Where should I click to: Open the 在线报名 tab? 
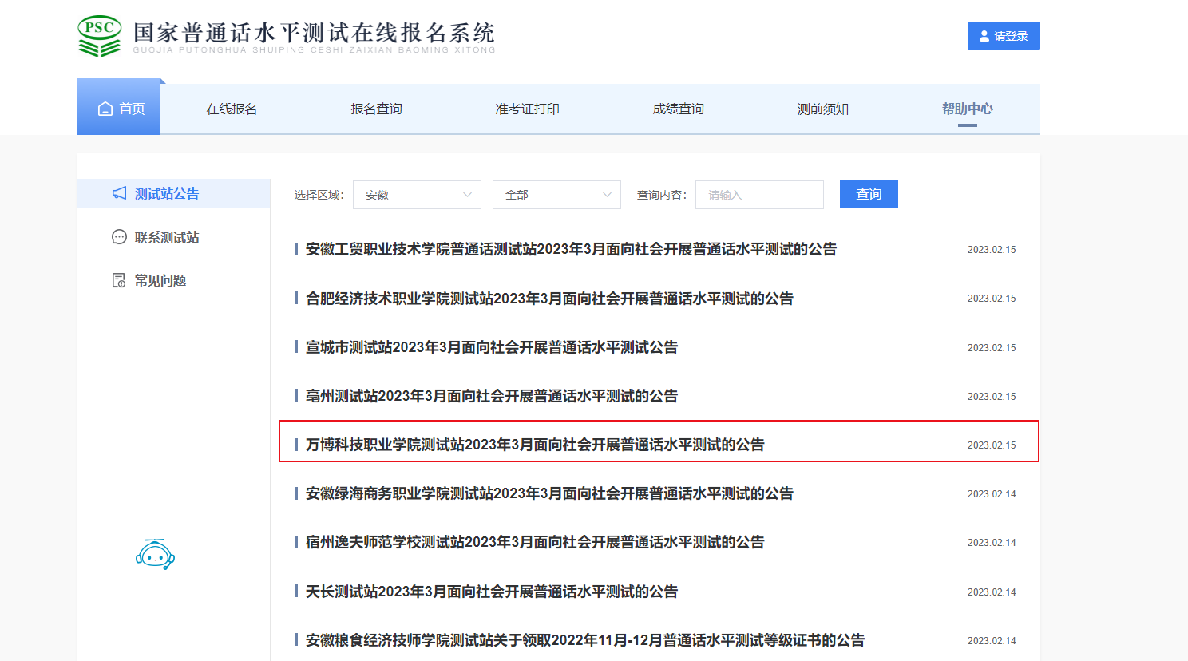tap(232, 109)
